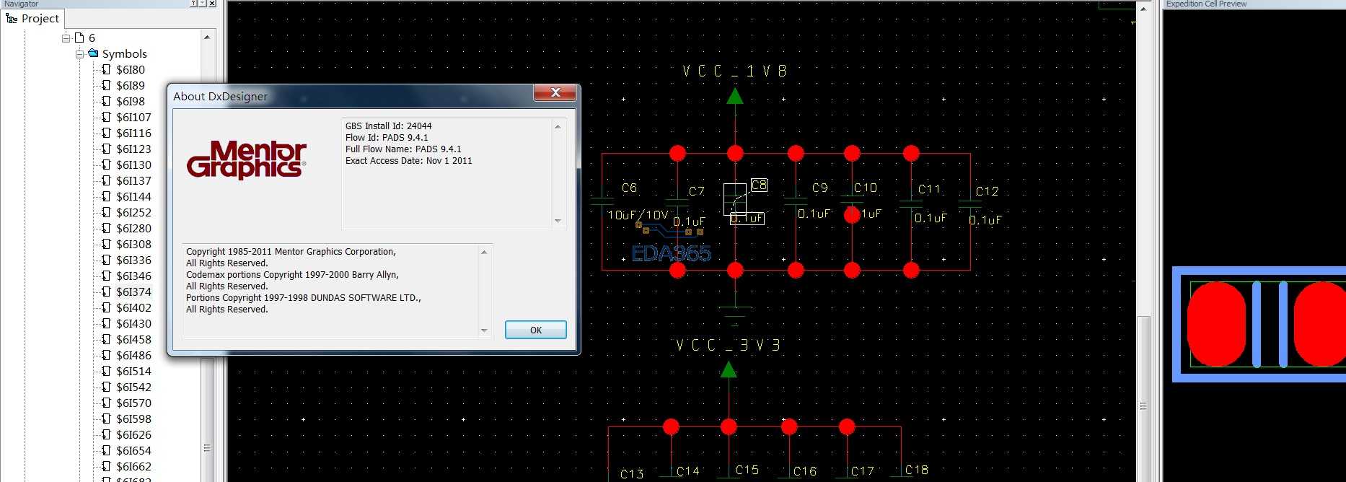The image size is (1346, 482).
Task: Select symbol $6I123 in the tree
Action: coord(133,149)
